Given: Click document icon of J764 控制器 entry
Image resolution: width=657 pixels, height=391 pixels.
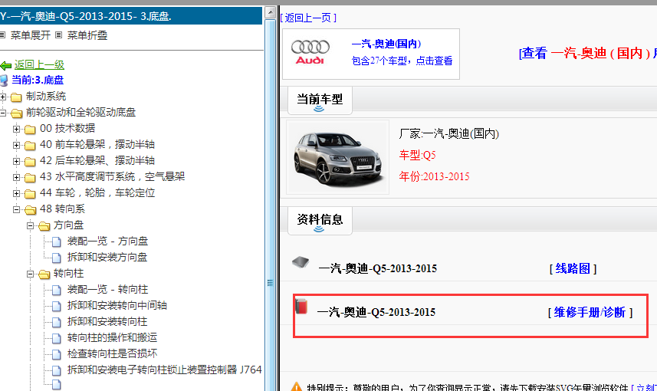Looking at the screenshot, I should [56, 370].
